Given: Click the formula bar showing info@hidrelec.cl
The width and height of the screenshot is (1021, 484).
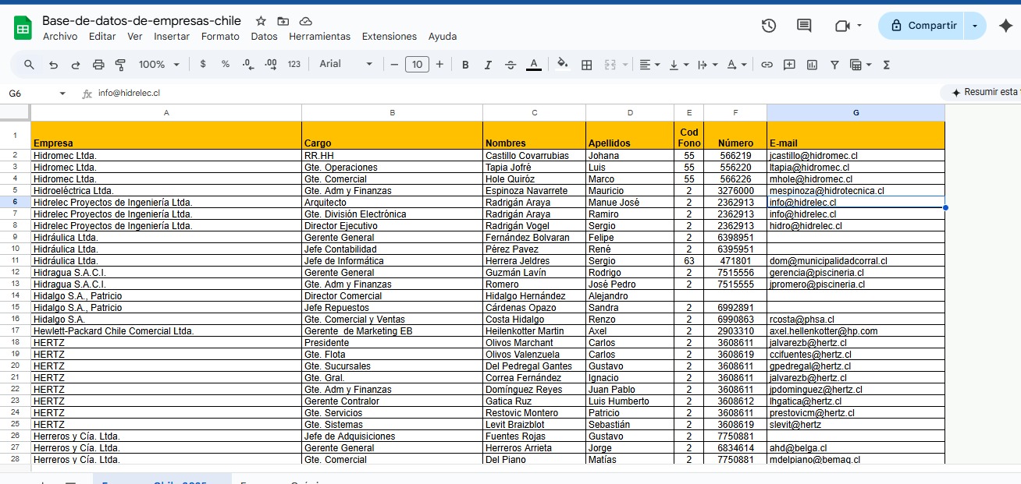Looking at the screenshot, I should [515, 94].
